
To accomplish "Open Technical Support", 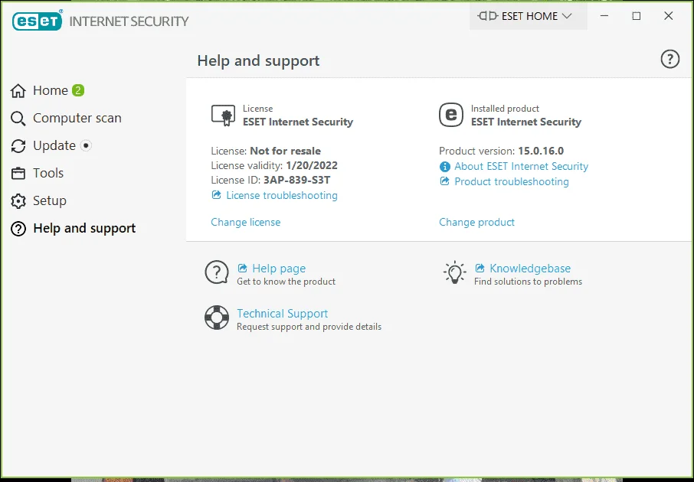I will click(283, 314).
